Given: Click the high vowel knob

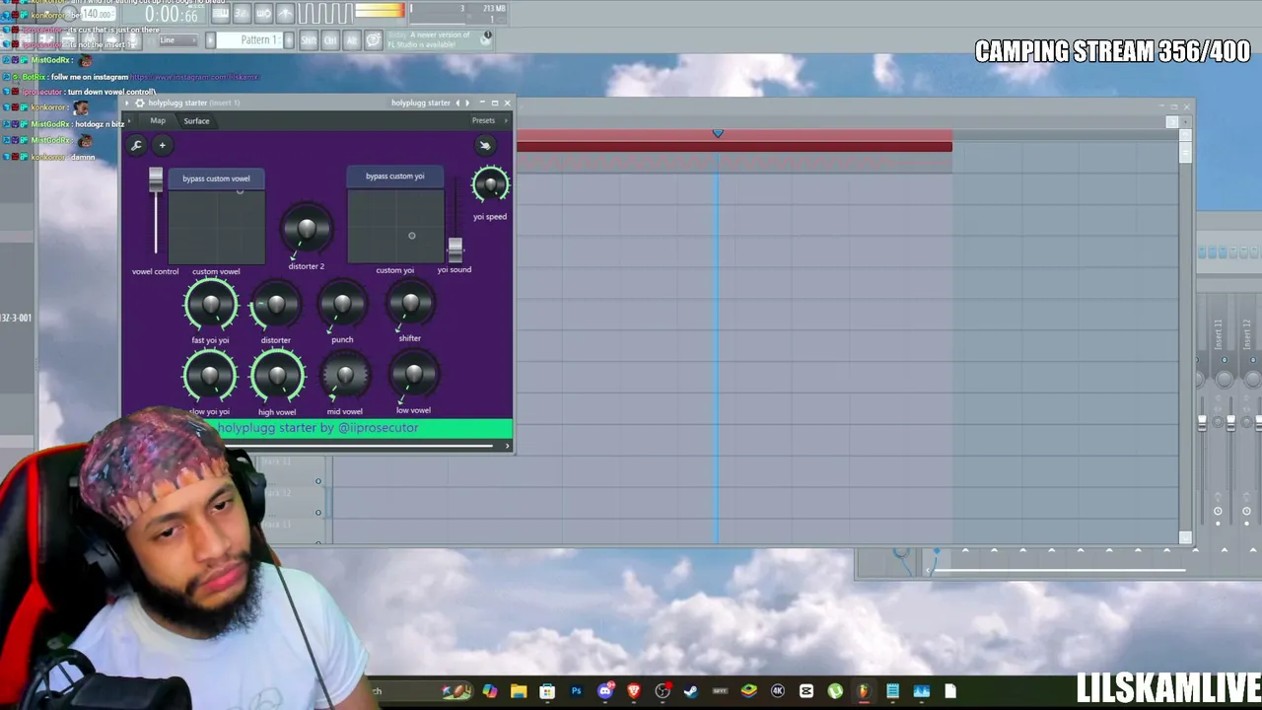Looking at the screenshot, I should [277, 376].
